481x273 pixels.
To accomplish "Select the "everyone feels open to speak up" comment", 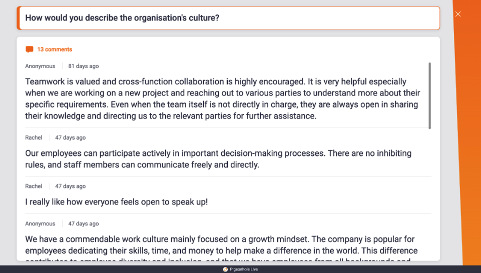I will pyautogui.click(x=116, y=202).
